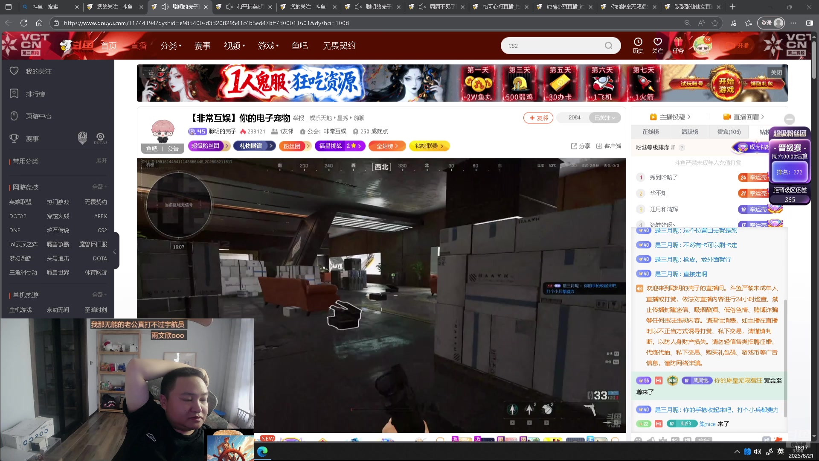Click the DOTA2 logo icon beside 赛事
The height and width of the screenshot is (461, 819).
[x=100, y=138]
